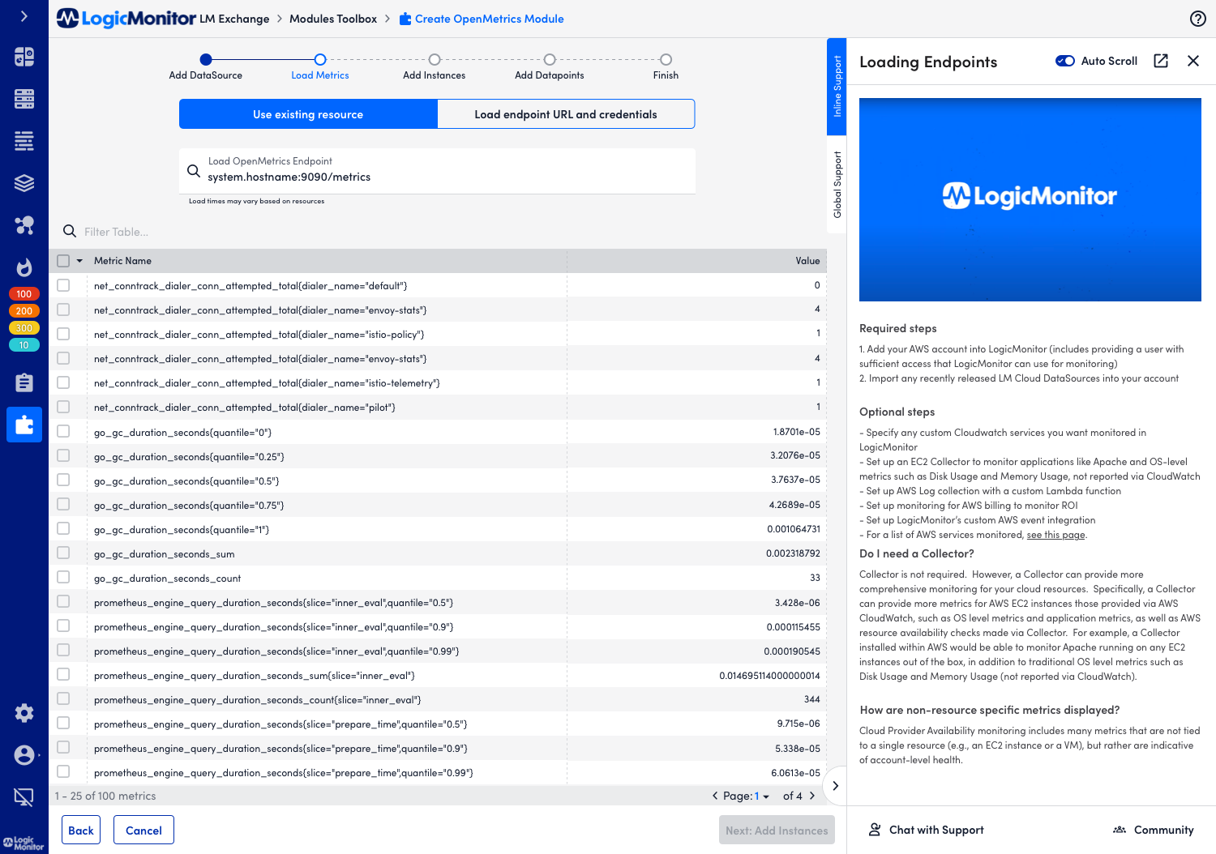
Task: Click the Add DataSource step marker
Action: pos(206,59)
